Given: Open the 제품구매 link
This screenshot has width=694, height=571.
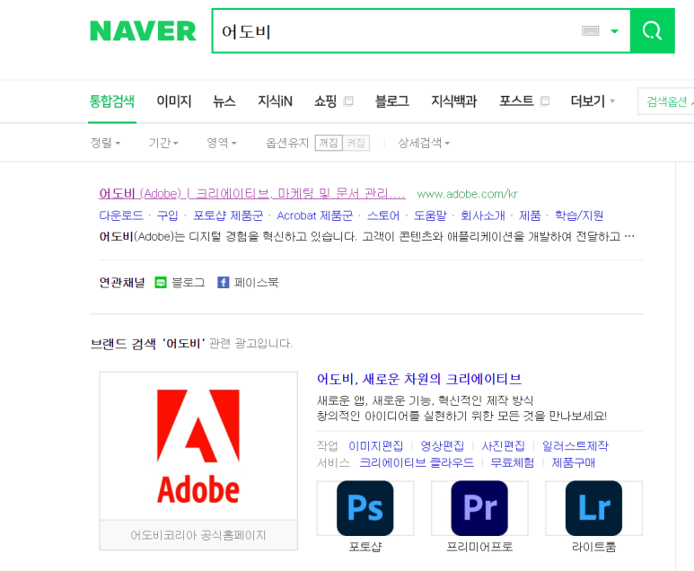Looking at the screenshot, I should click(573, 462).
